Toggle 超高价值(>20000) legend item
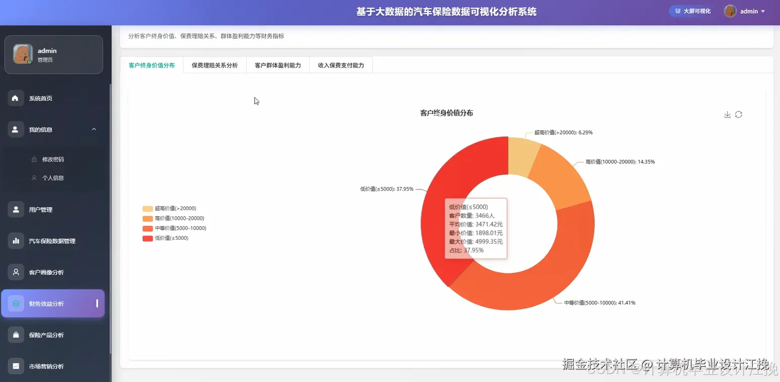The width and height of the screenshot is (780, 382). (x=169, y=208)
